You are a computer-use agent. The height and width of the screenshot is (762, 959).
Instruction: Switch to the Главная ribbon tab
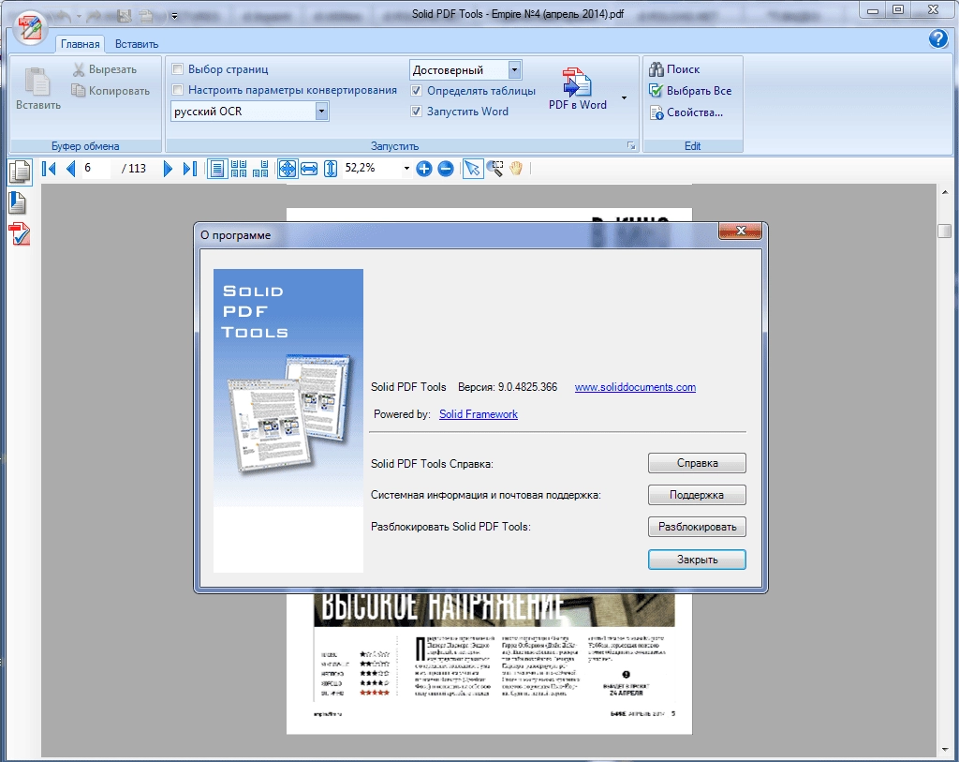point(81,43)
